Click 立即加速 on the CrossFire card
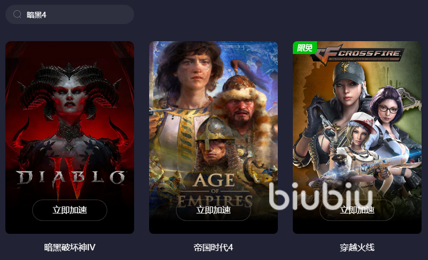 [357, 210]
